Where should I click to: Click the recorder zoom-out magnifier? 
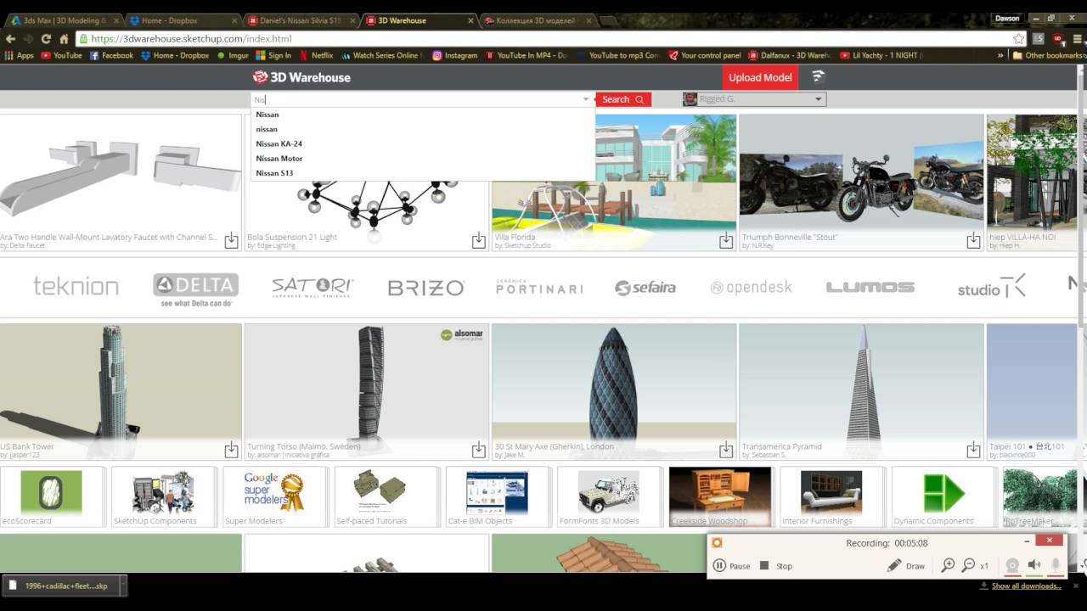[x=968, y=565]
